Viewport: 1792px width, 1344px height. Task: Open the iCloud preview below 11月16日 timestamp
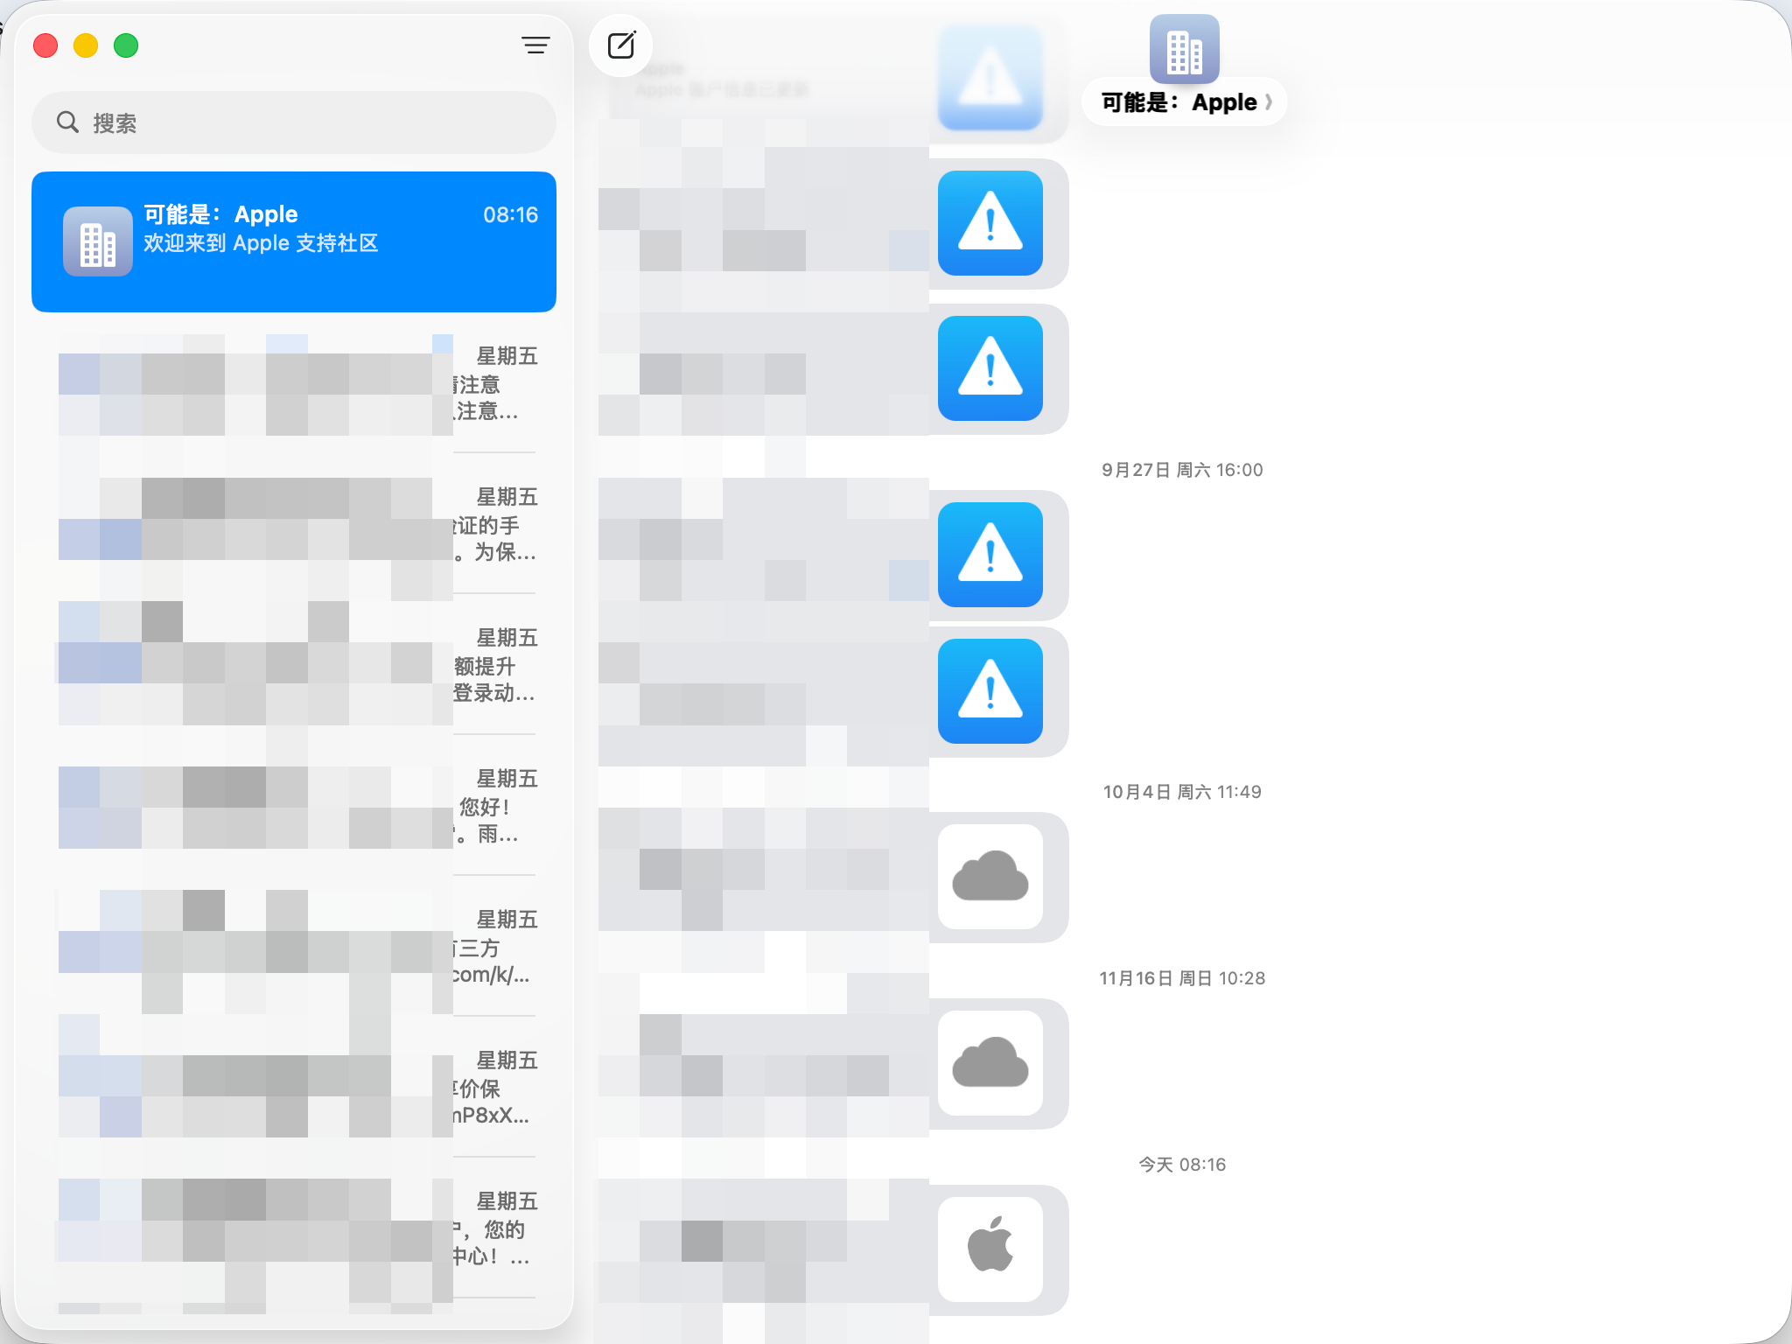(990, 1063)
